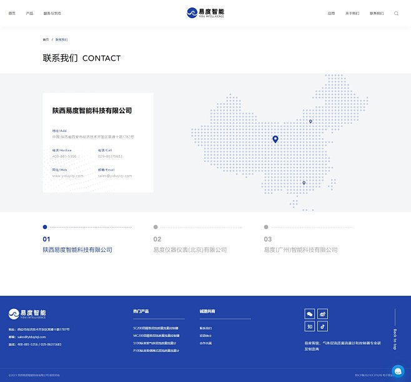The width and height of the screenshot is (411, 382).
Task: Go to 首页 in the top navigation
Action: pyautogui.click(x=12, y=13)
